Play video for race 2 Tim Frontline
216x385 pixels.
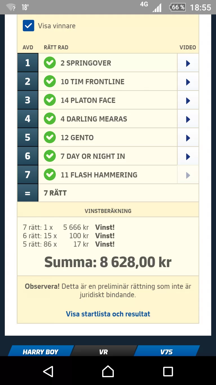188,82
